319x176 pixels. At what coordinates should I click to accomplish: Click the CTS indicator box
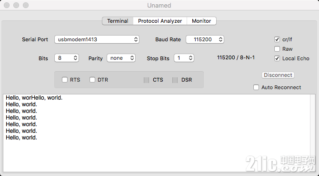(147, 80)
